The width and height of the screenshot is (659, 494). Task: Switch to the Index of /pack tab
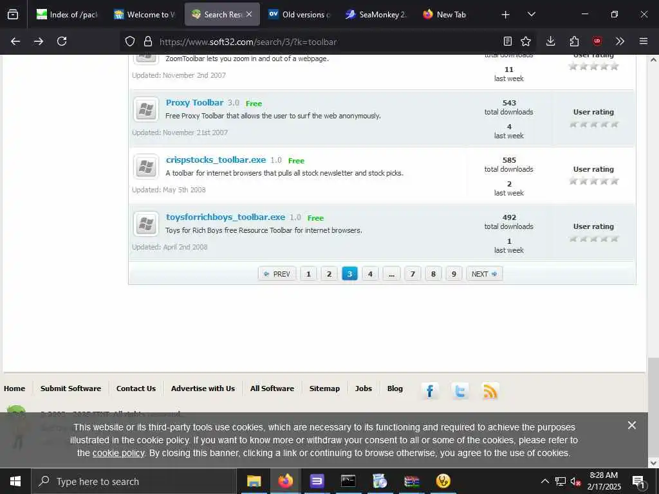(x=67, y=14)
